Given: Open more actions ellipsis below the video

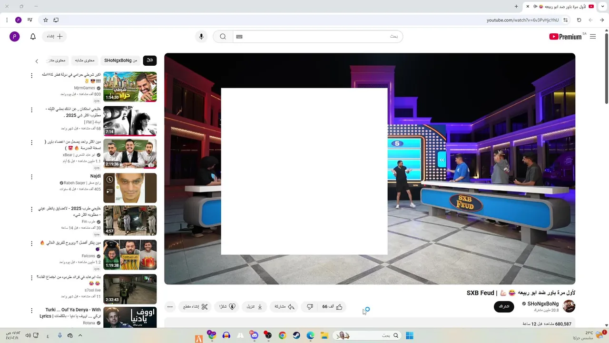Looking at the screenshot, I should coord(170,307).
